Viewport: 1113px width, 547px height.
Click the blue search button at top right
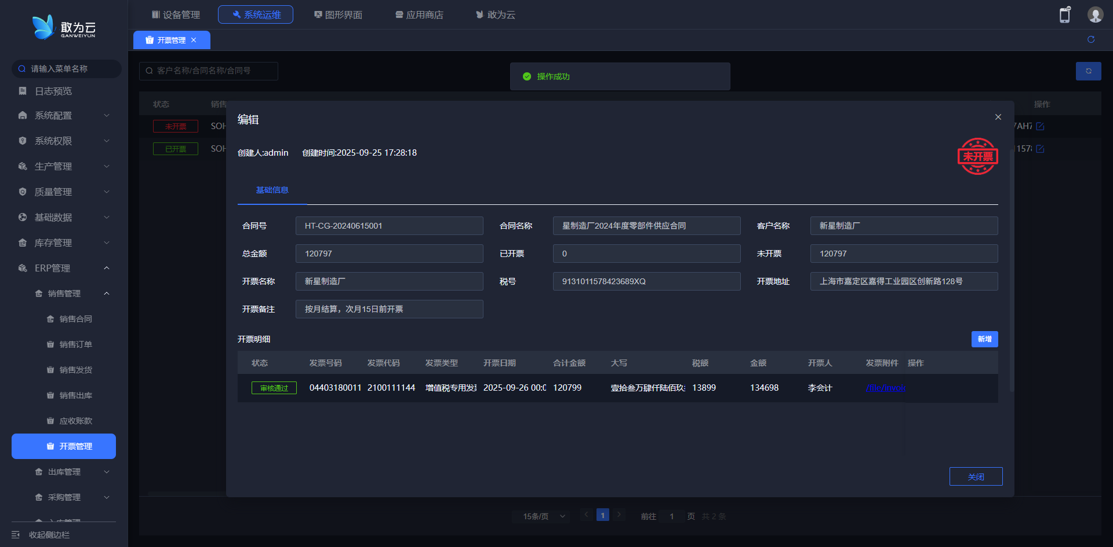(x=1088, y=71)
